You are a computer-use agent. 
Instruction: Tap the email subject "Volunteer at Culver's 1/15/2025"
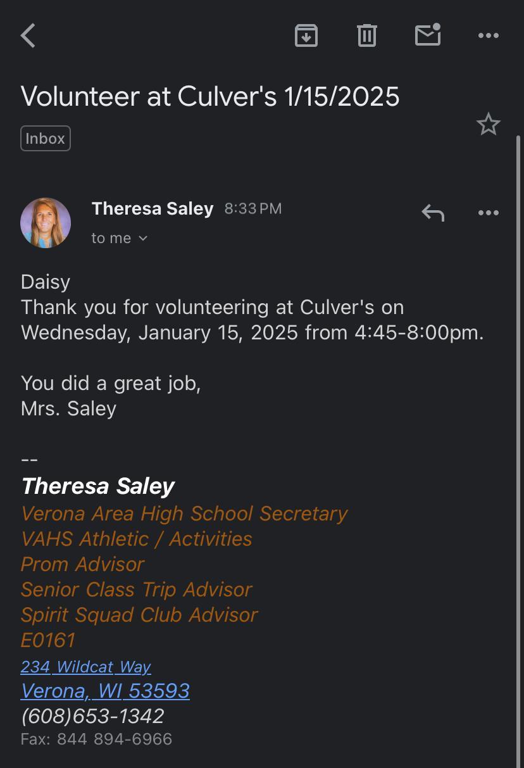click(x=210, y=96)
